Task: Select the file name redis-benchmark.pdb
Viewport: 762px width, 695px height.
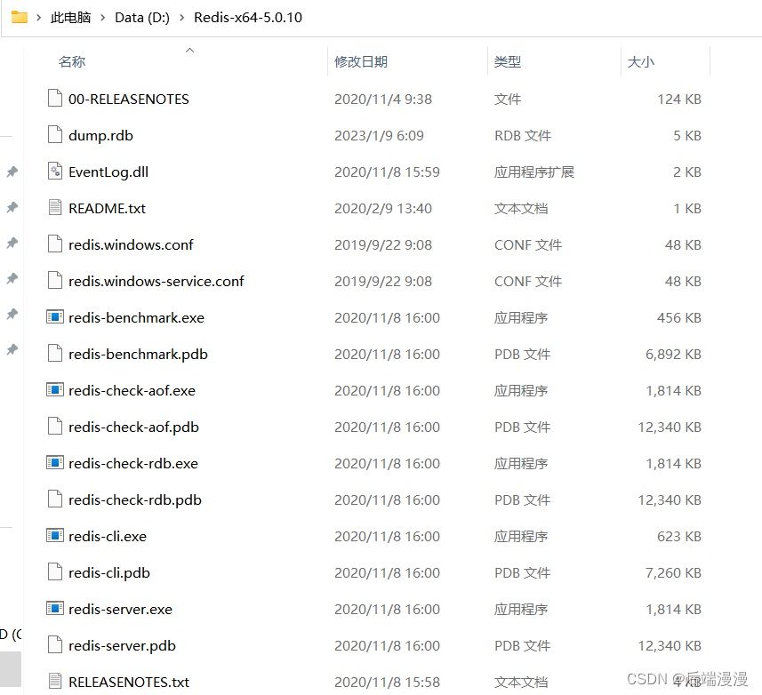Action: point(138,354)
